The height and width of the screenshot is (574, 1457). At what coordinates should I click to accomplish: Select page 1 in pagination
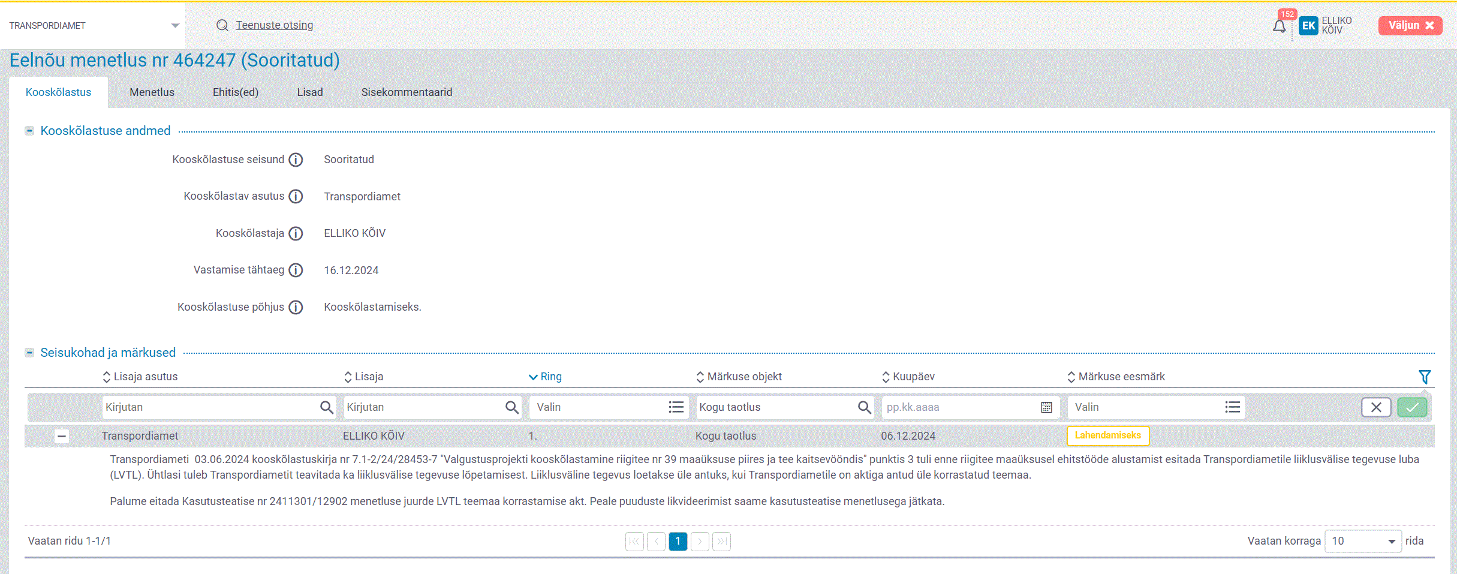point(678,542)
